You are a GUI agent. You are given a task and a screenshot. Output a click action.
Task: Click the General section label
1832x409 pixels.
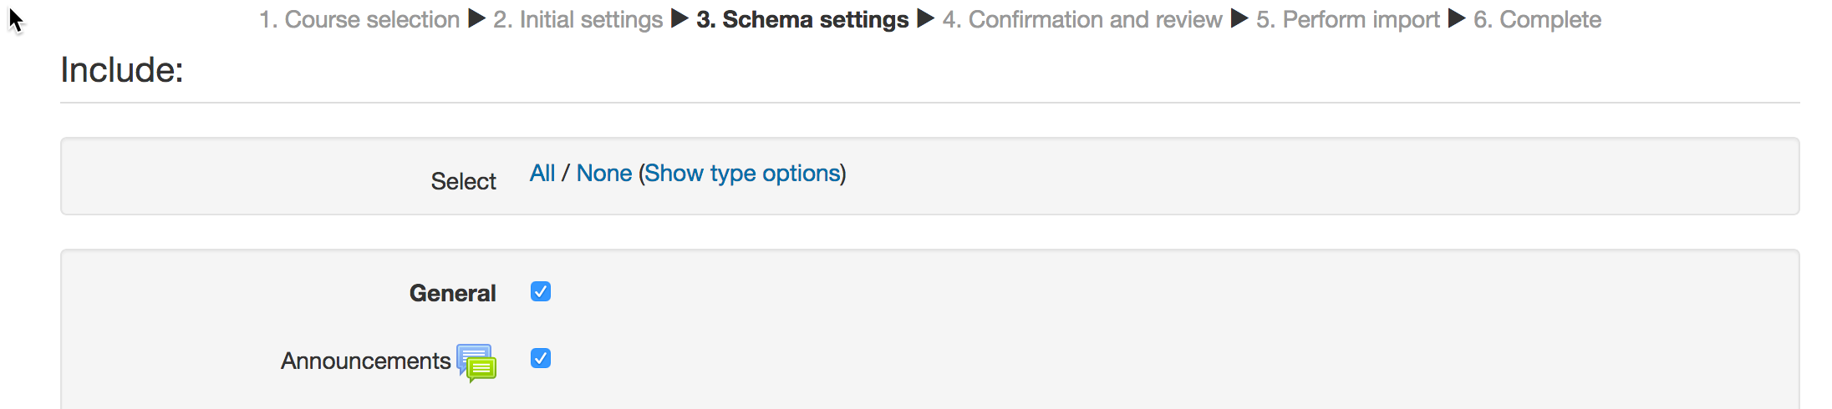pyautogui.click(x=452, y=293)
